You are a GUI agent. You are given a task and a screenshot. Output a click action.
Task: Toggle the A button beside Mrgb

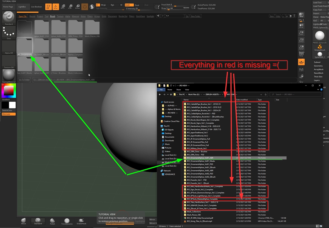[x=98, y=5]
